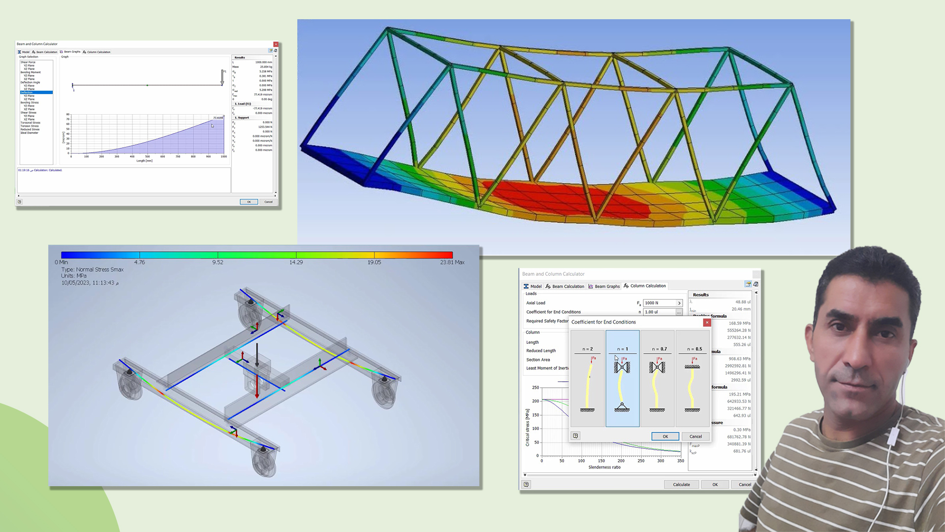Open Beam Graphs tab in the column window
Screen dimensions: 945x532
click(604, 286)
